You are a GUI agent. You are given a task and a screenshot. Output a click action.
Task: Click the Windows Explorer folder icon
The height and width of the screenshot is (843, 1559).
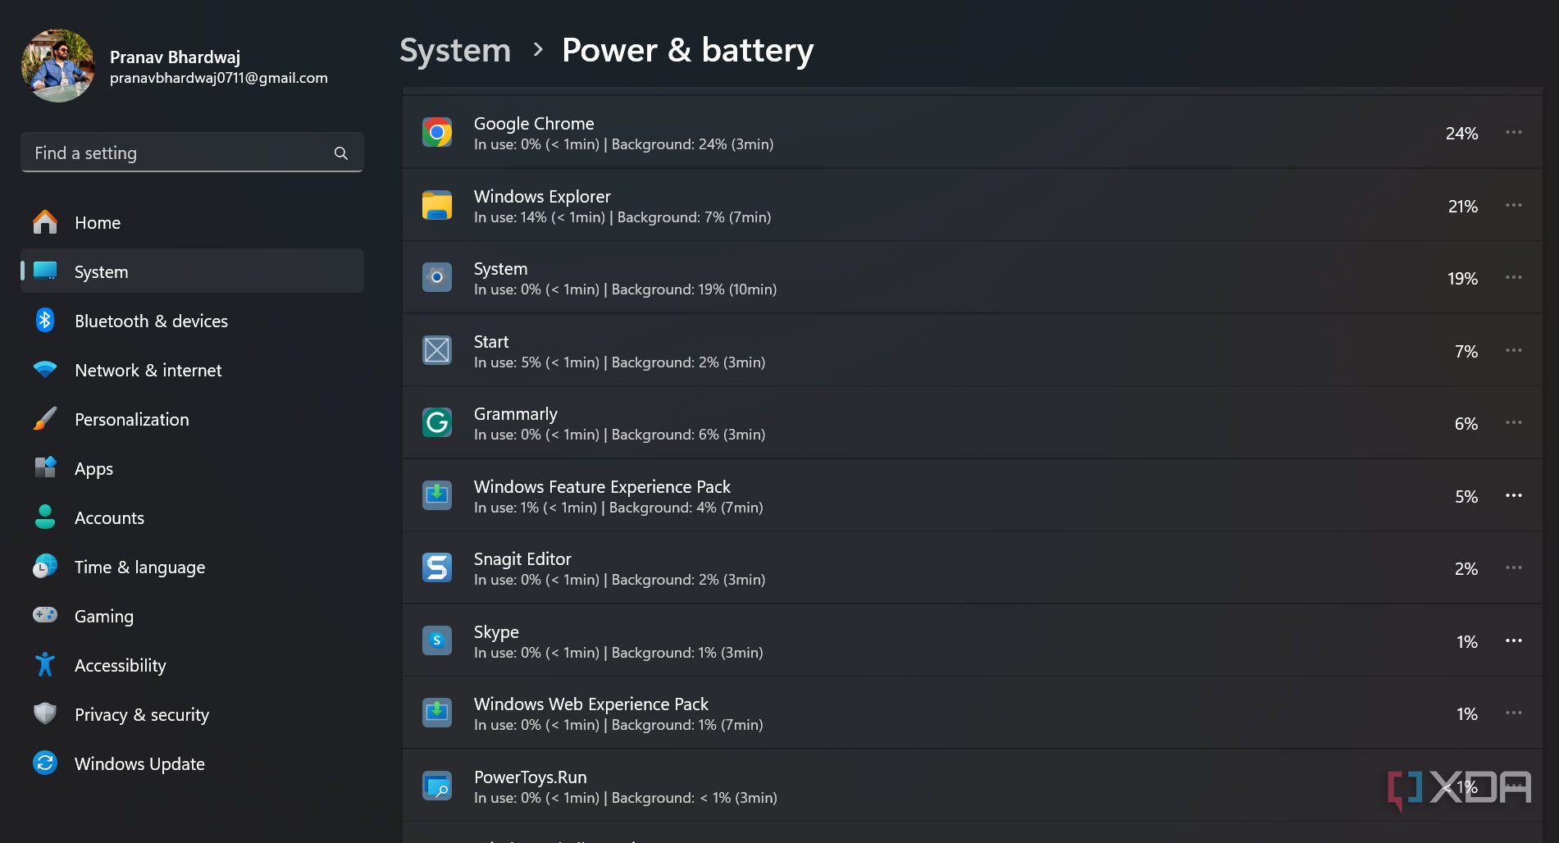tap(437, 205)
